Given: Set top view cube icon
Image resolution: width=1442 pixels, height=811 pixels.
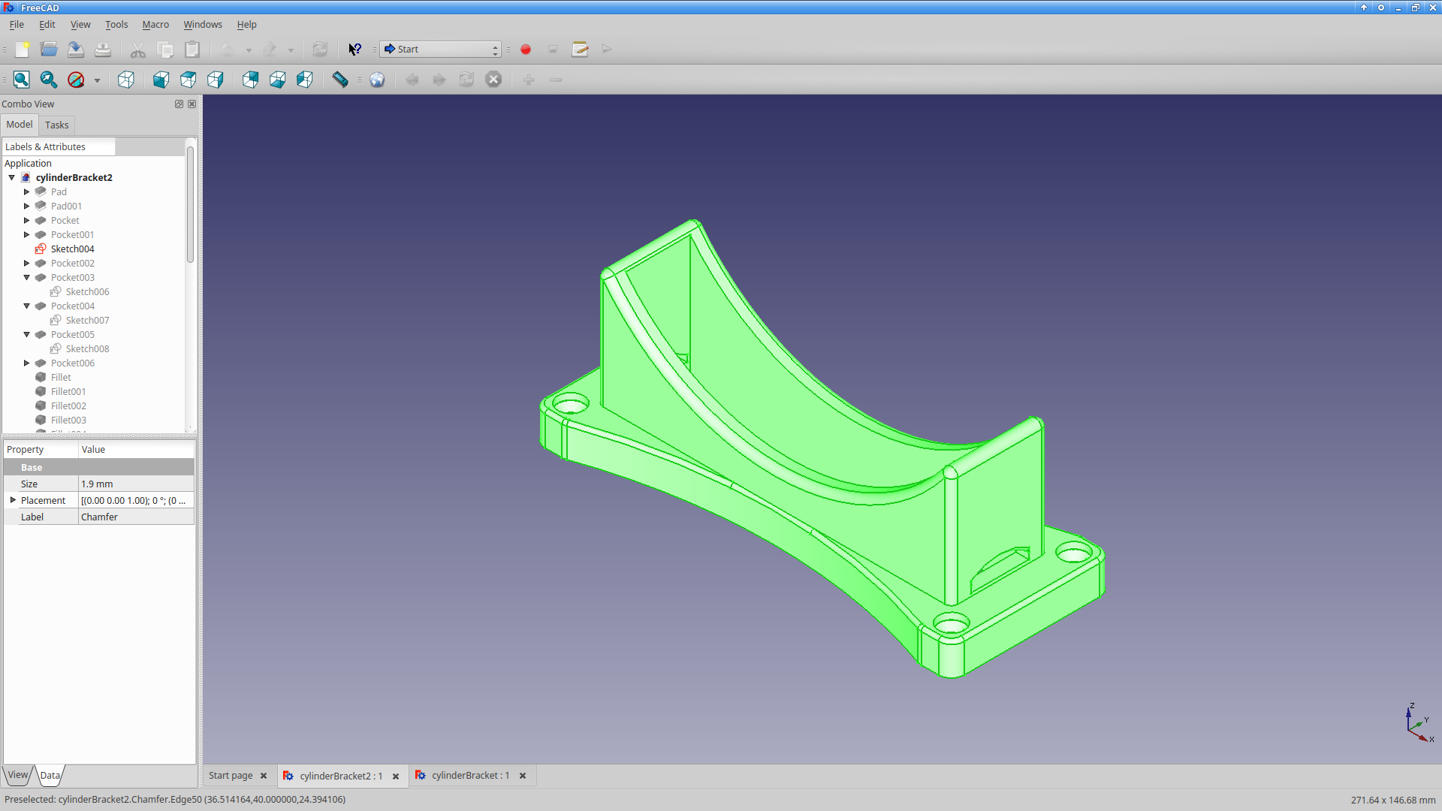Looking at the screenshot, I should (189, 80).
